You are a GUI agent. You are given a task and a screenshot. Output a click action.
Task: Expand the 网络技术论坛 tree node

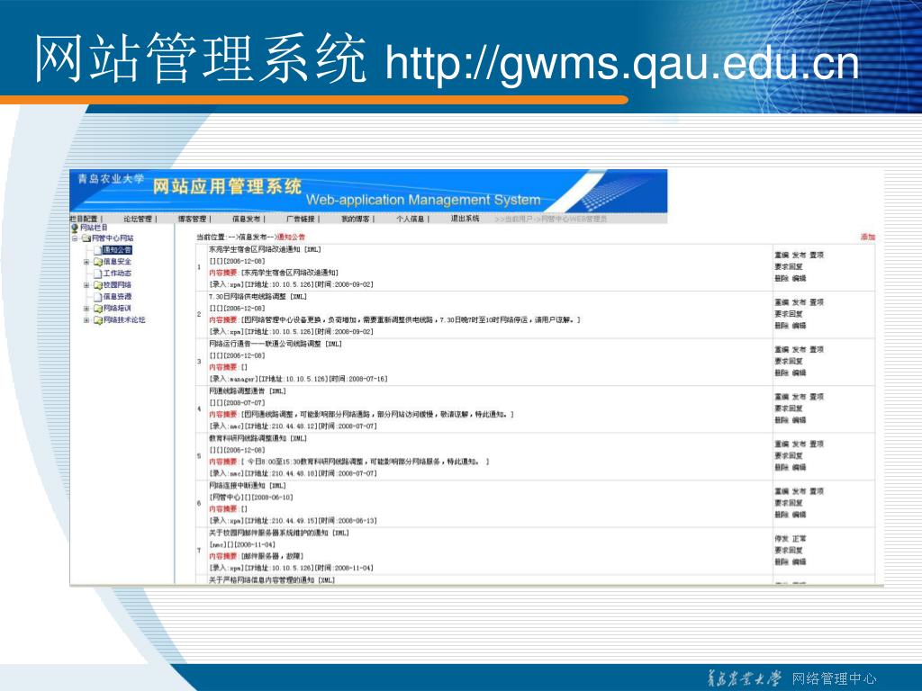pyautogui.click(x=86, y=320)
